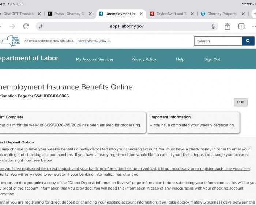Viewport: 256px width, 205px height.
Task: Click the Sign Out link
Action: tap(212, 59)
